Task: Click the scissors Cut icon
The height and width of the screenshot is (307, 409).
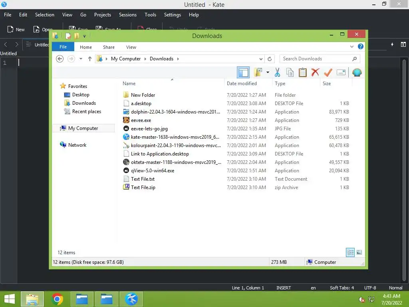Action: point(277,72)
